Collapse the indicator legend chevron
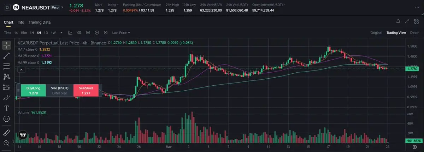Screen dimensions: 424x152 21,70
